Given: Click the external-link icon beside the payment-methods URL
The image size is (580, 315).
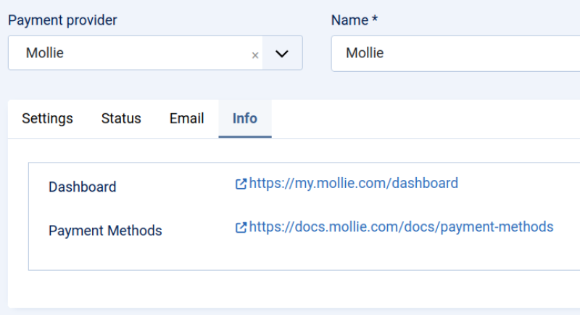Looking at the screenshot, I should (241, 227).
